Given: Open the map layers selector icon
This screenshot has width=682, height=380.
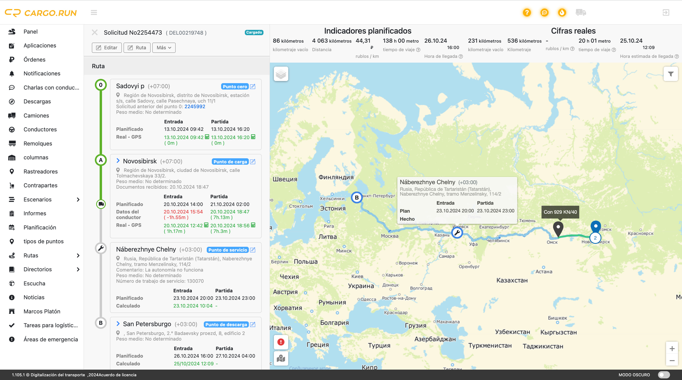Looking at the screenshot, I should [x=281, y=74].
